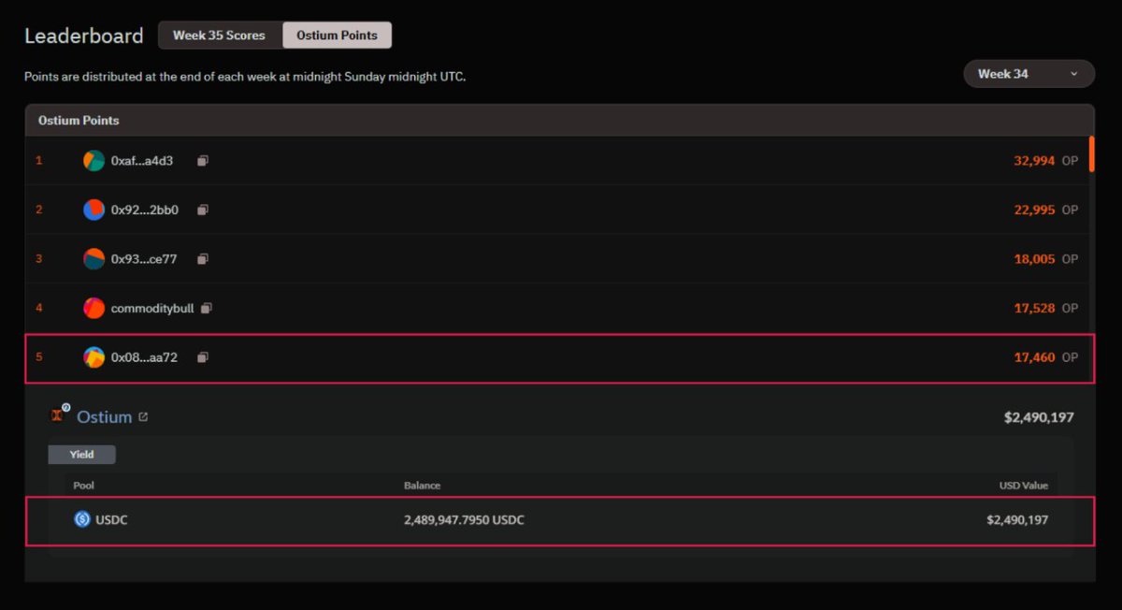Open Ostium external link icon
This screenshot has width=1122, height=610.
pos(143,417)
